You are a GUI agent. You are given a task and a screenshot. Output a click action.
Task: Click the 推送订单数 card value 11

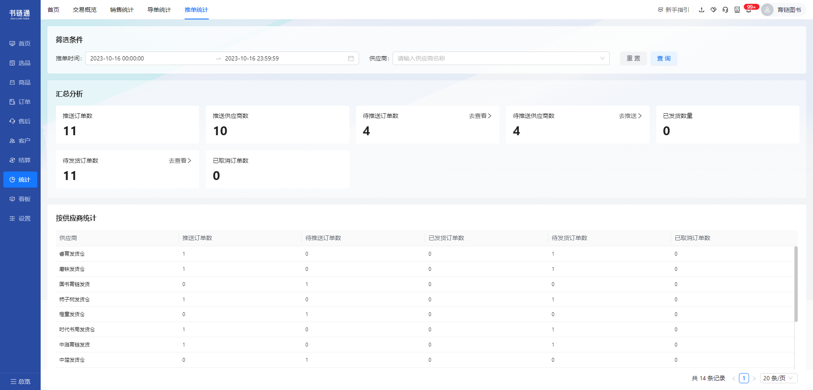point(70,131)
